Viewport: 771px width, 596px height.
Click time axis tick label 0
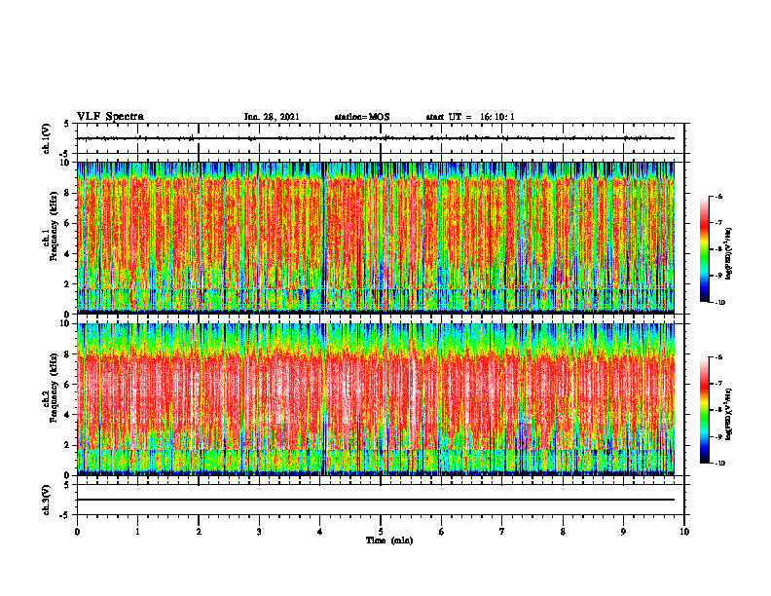[77, 532]
